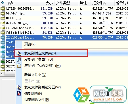Click the JPG icon of 4444444.jpg

[3, 14]
